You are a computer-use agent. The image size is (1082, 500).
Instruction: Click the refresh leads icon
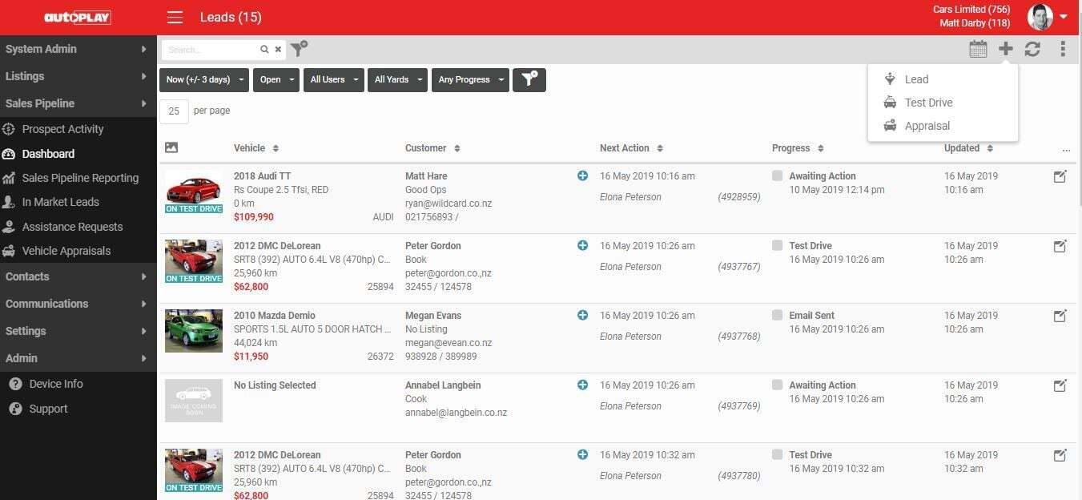[x=1032, y=49]
